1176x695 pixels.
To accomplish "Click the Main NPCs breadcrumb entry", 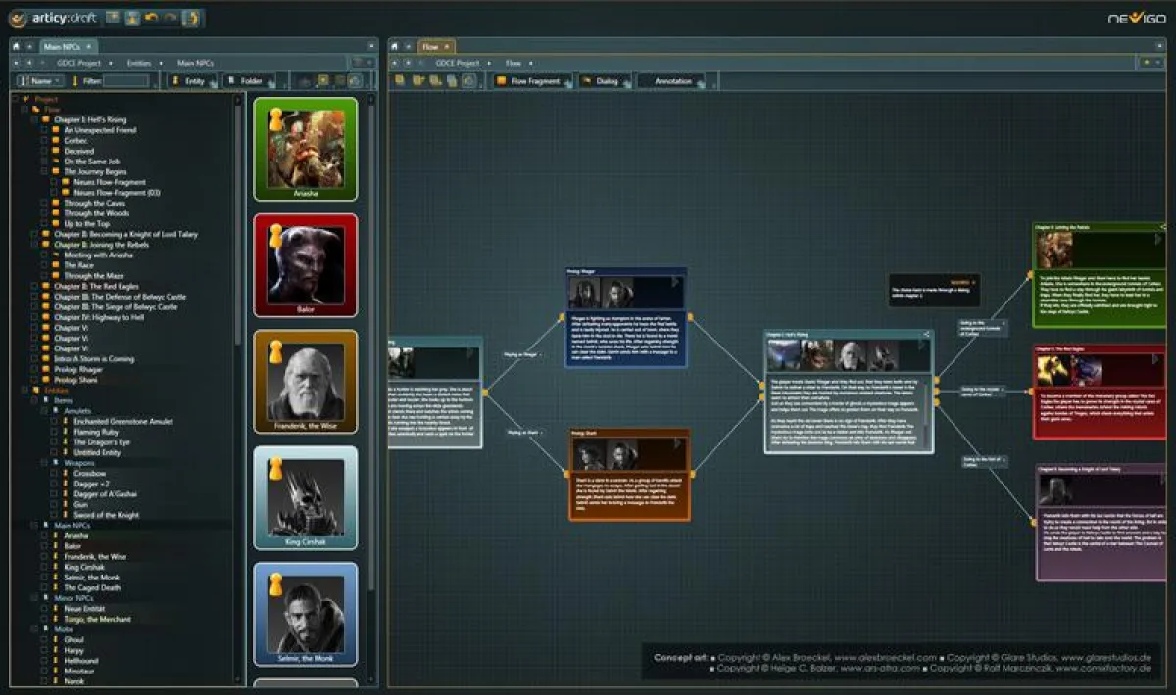I will coord(196,62).
